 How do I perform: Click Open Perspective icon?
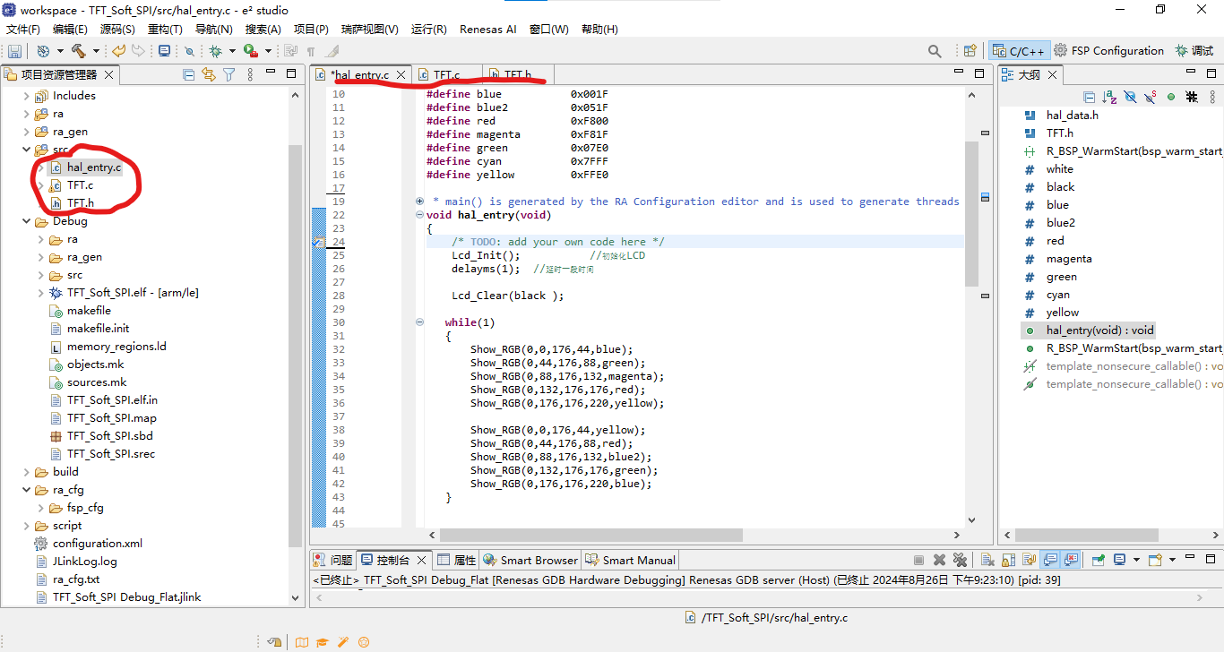(x=970, y=51)
